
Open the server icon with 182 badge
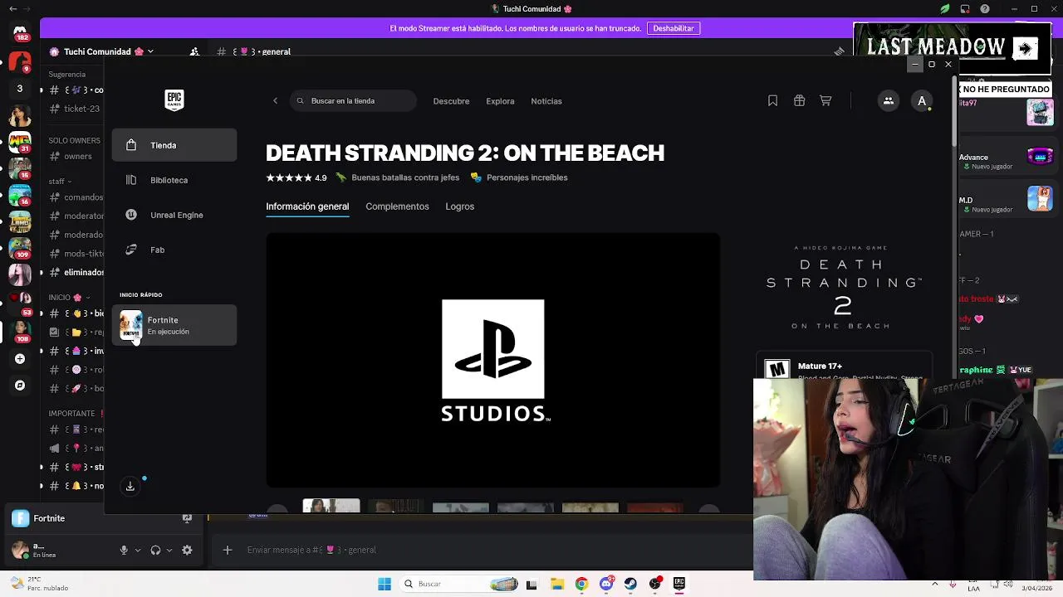click(20, 33)
